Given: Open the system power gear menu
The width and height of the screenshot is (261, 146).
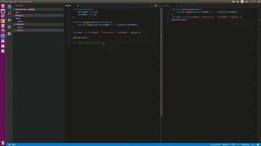Looking at the screenshot, I should coord(259,2).
